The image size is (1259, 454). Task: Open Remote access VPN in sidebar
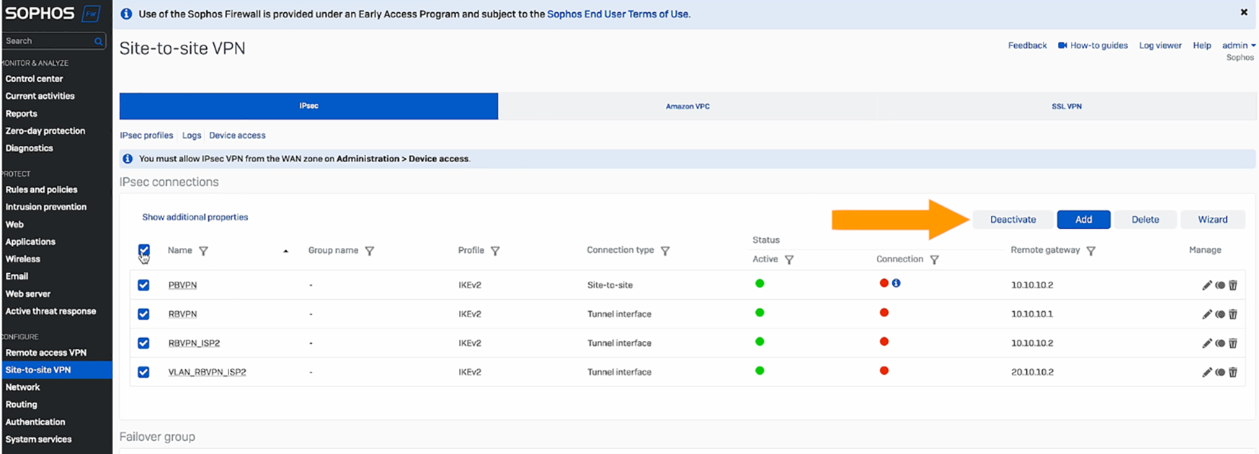pyautogui.click(x=46, y=352)
